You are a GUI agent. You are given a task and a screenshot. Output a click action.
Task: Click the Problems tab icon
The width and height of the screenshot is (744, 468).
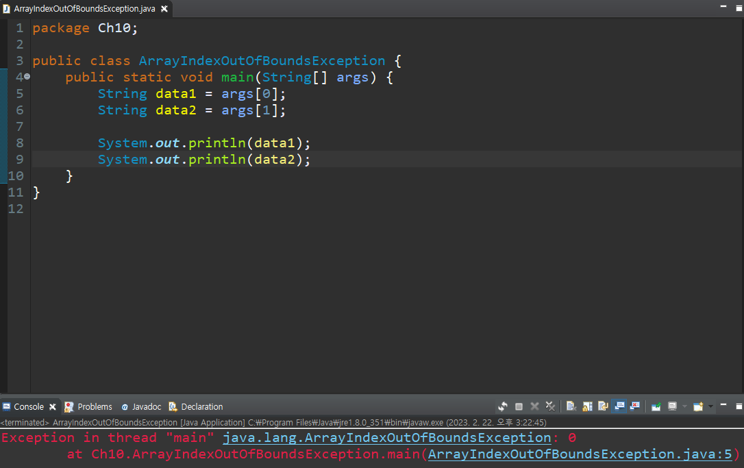(69, 407)
